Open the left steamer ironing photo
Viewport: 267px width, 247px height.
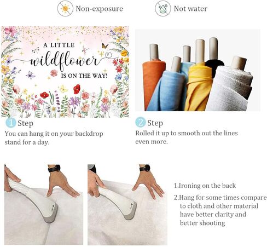[44, 204]
